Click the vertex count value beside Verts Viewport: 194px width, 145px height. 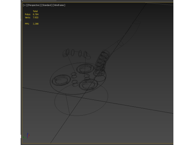coord(36,17)
